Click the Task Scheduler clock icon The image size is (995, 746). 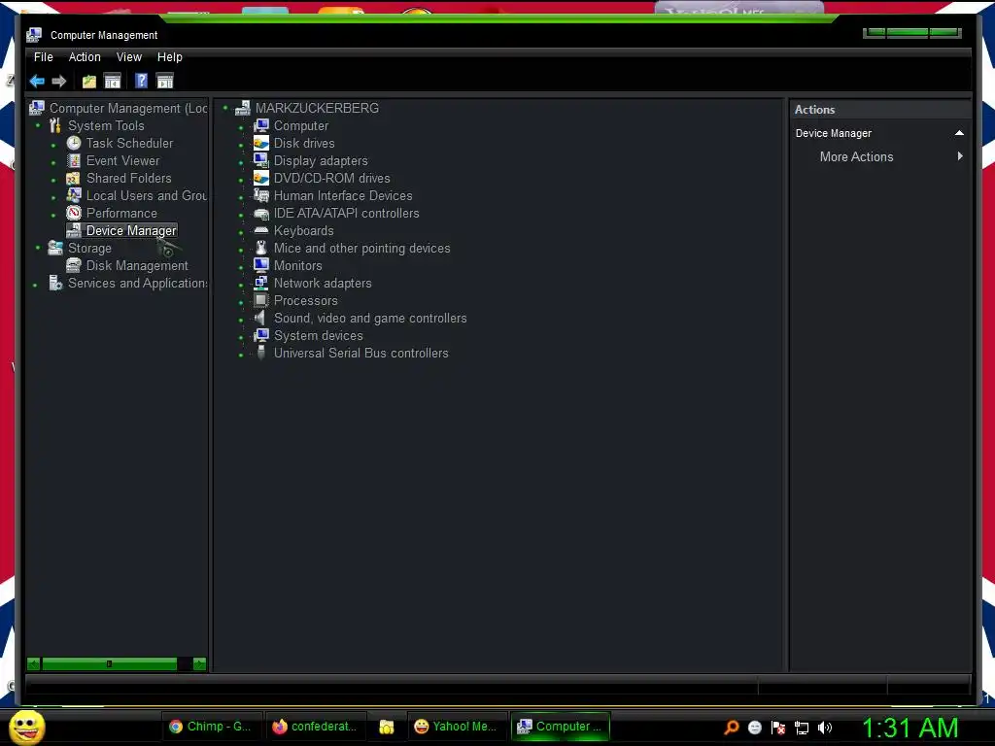pos(74,144)
